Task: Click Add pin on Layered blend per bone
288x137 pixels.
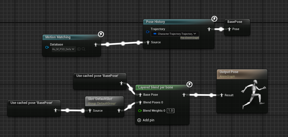Action: pyautogui.click(x=146, y=120)
